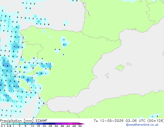
Task: Click the "50" legend scale label
Action: coord(80,126)
